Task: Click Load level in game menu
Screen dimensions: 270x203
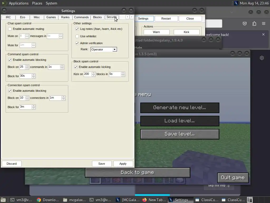Action: [180, 121]
